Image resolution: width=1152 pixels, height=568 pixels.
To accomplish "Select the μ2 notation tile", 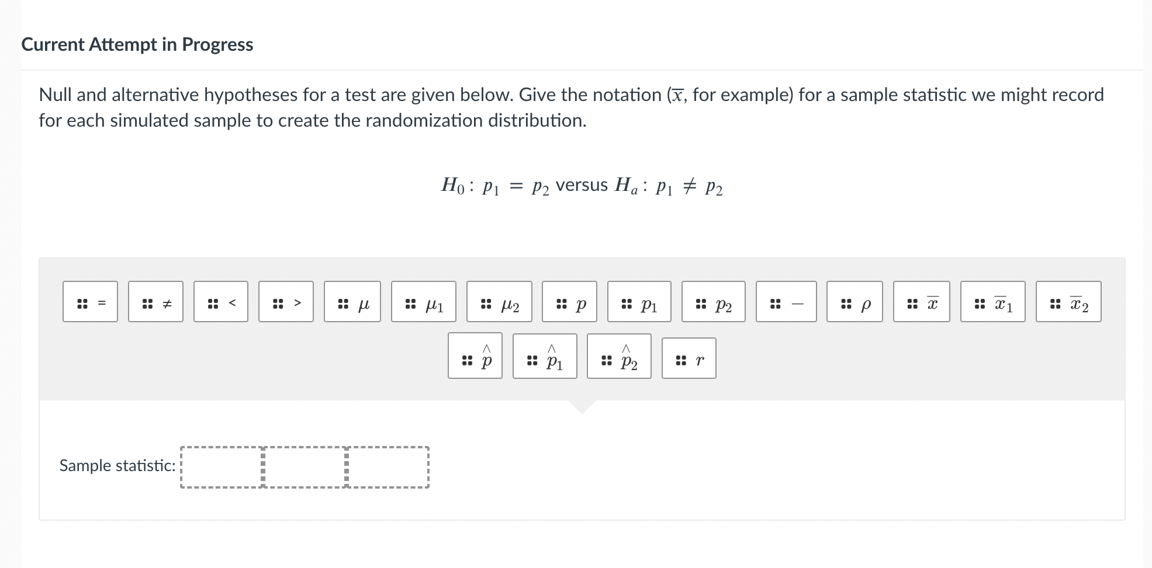I will click(x=498, y=302).
